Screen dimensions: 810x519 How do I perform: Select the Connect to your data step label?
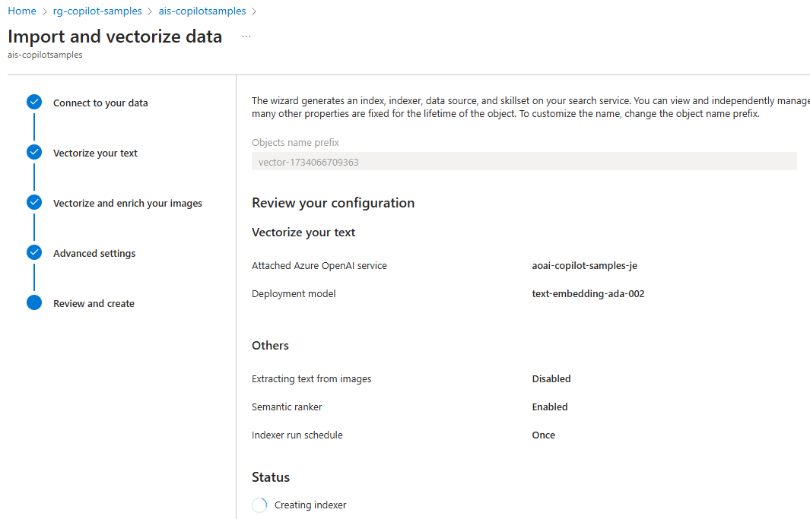click(100, 103)
